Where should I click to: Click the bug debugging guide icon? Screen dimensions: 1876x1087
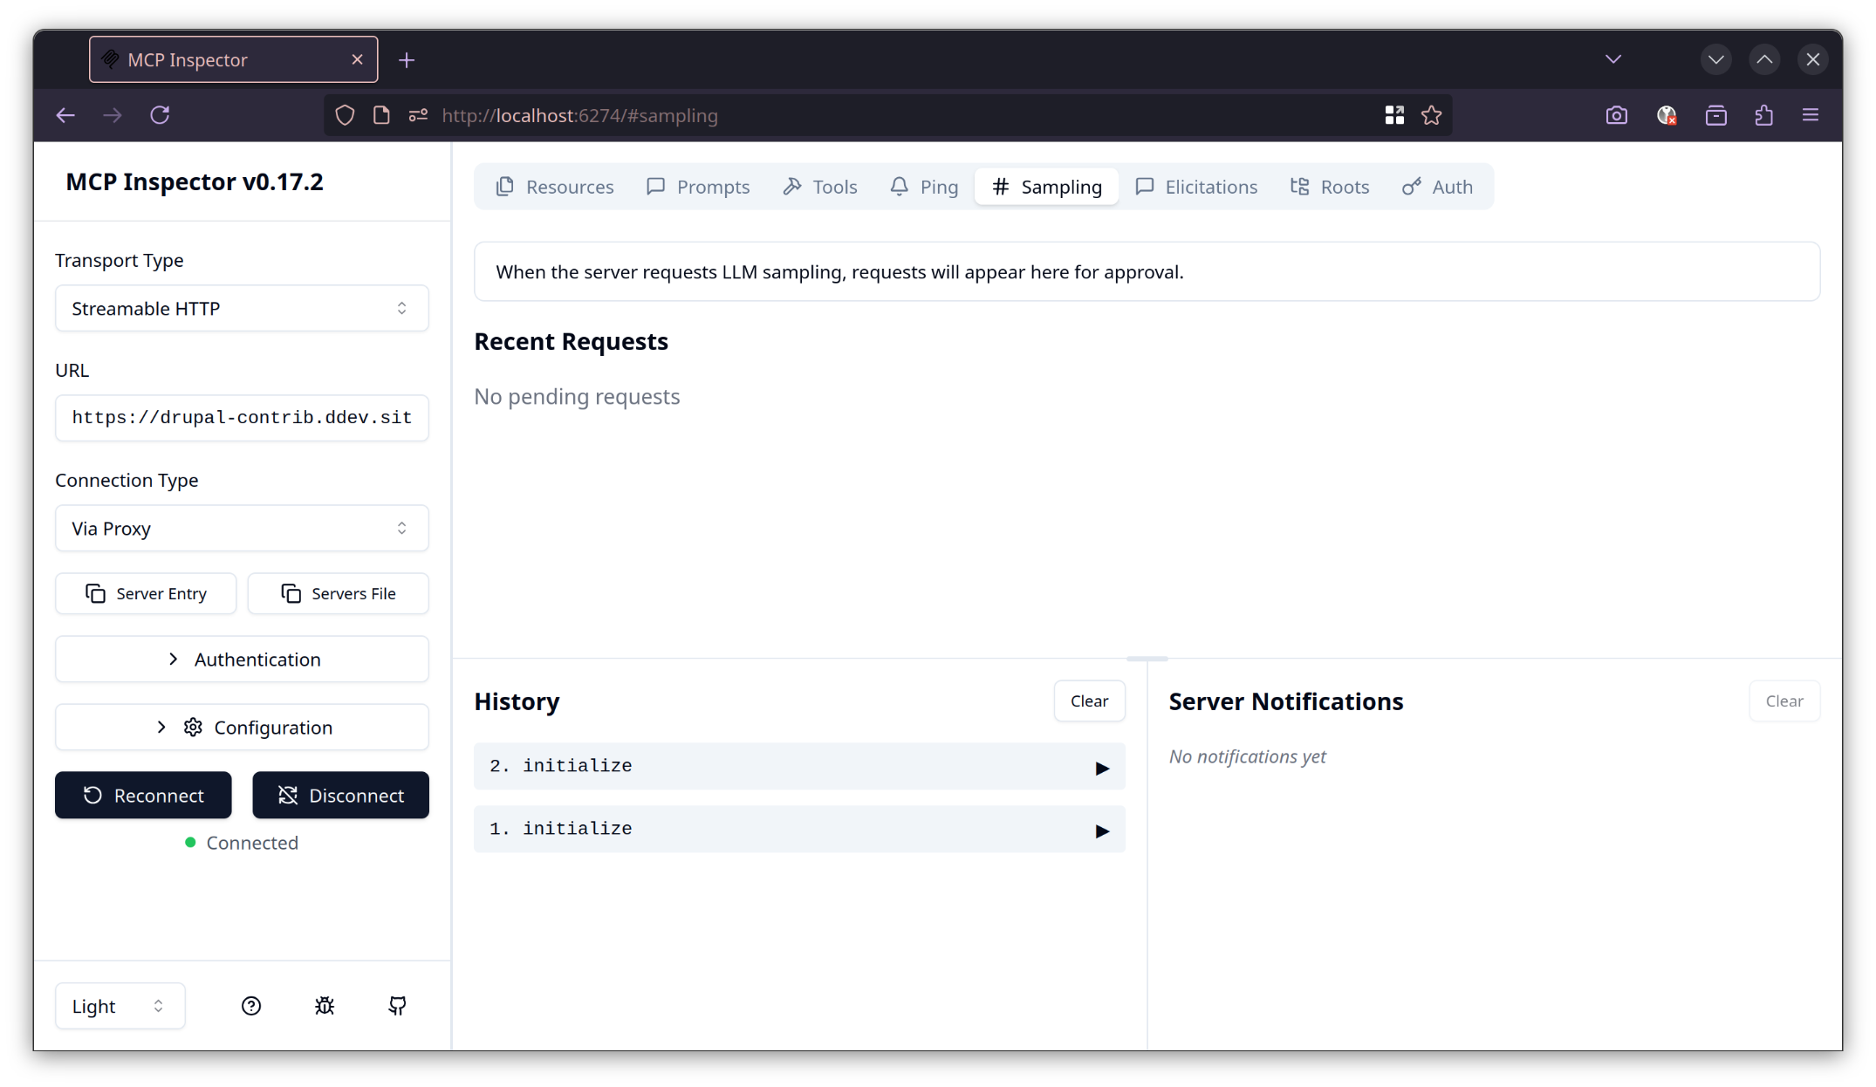pyautogui.click(x=325, y=1006)
